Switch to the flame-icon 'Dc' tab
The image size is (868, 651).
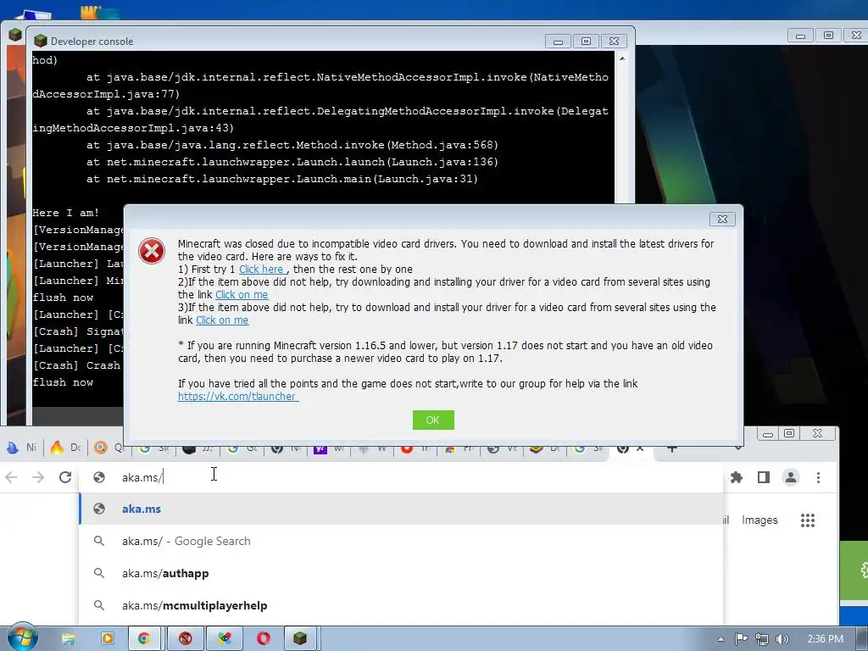(65, 448)
